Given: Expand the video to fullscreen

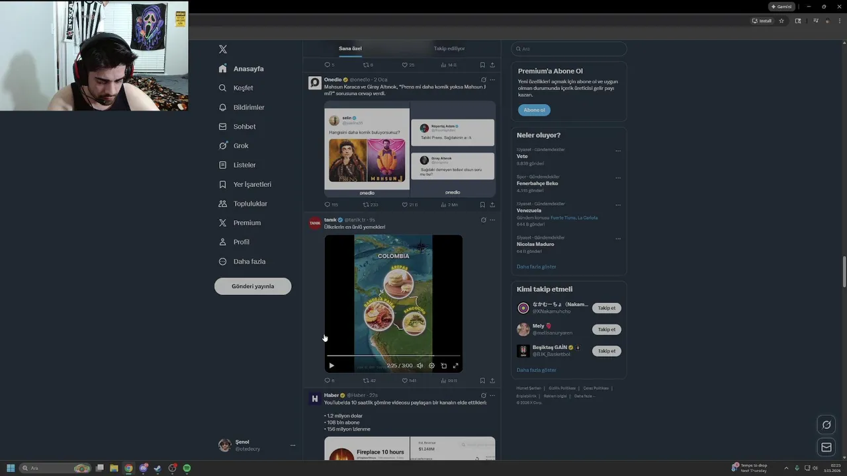Looking at the screenshot, I should pyautogui.click(x=455, y=366).
